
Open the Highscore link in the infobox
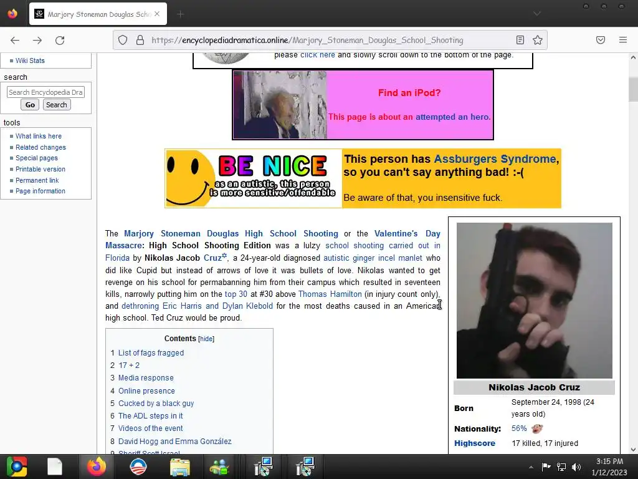pyautogui.click(x=475, y=443)
